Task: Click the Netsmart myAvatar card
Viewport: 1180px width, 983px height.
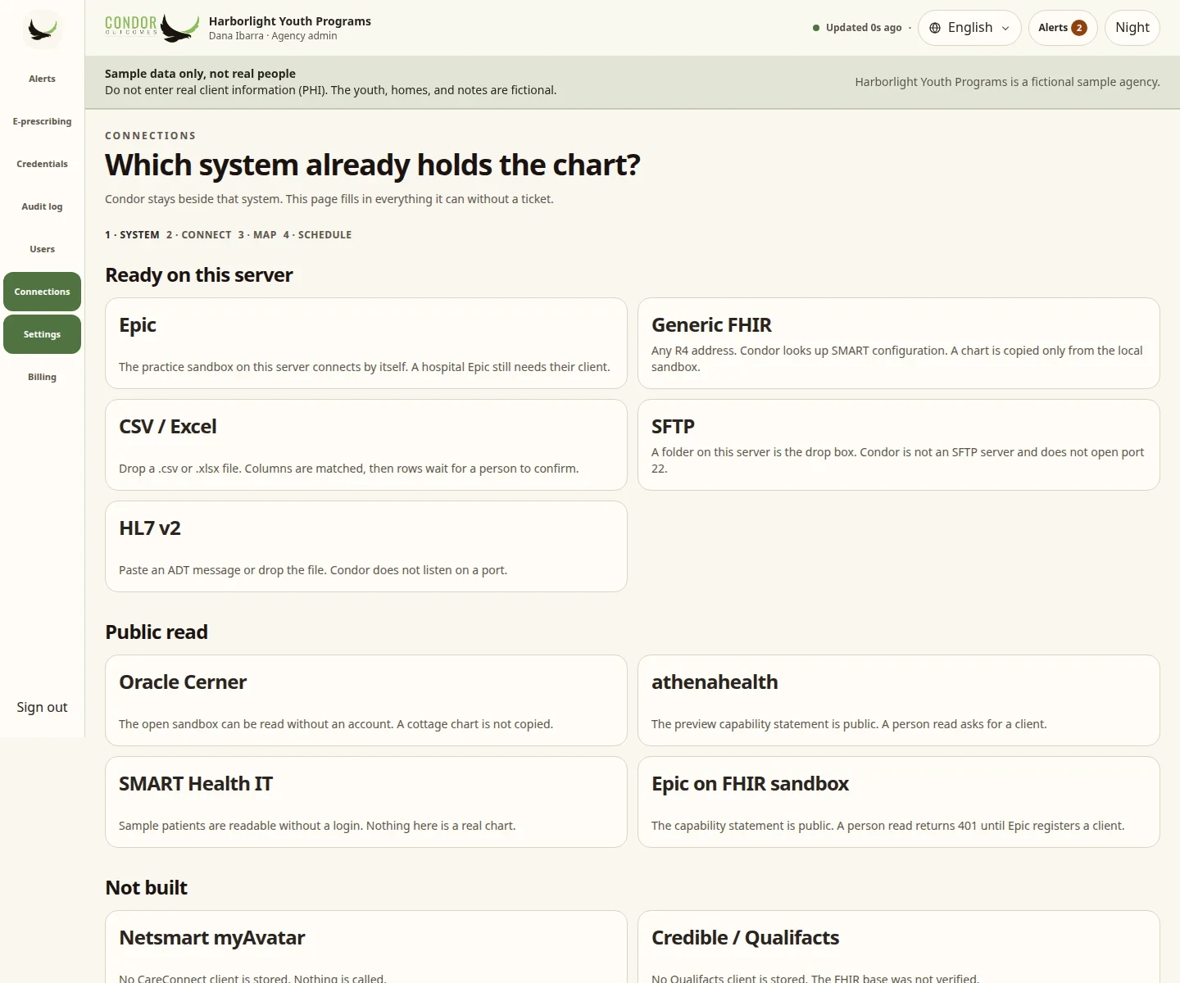Action: point(366,947)
